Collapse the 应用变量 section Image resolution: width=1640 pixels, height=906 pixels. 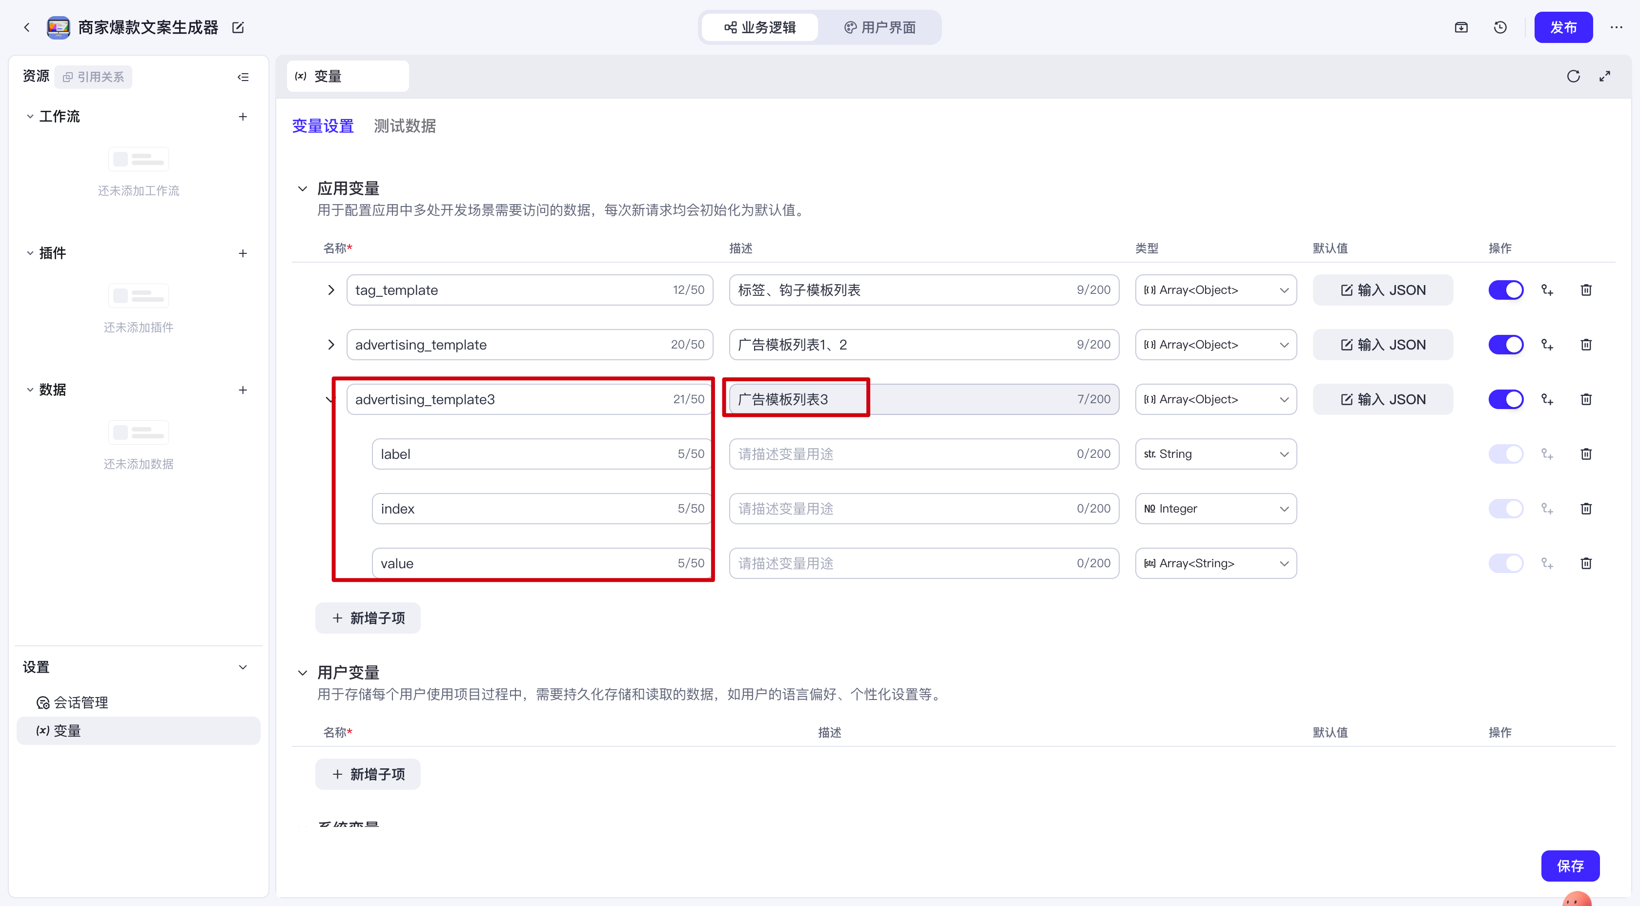coord(303,188)
